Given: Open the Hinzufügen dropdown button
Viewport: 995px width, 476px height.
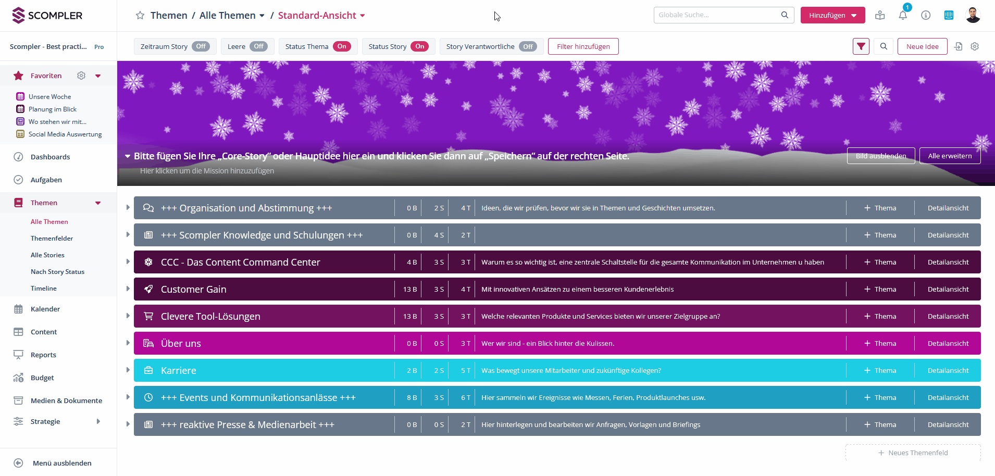Looking at the screenshot, I should (x=832, y=15).
